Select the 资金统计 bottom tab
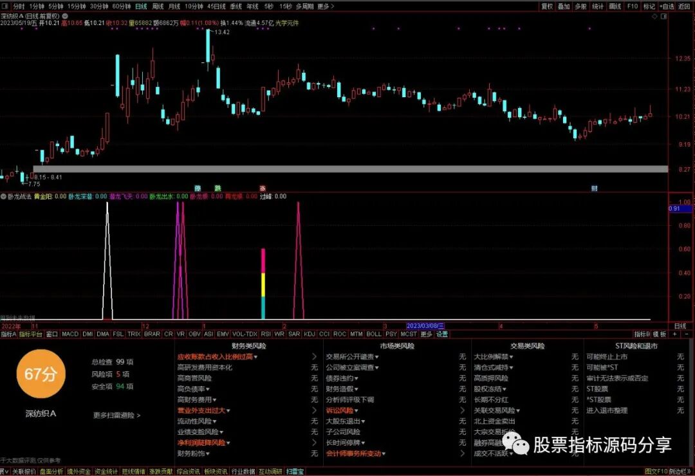Screen dimensions: 695x476 click(x=106, y=472)
